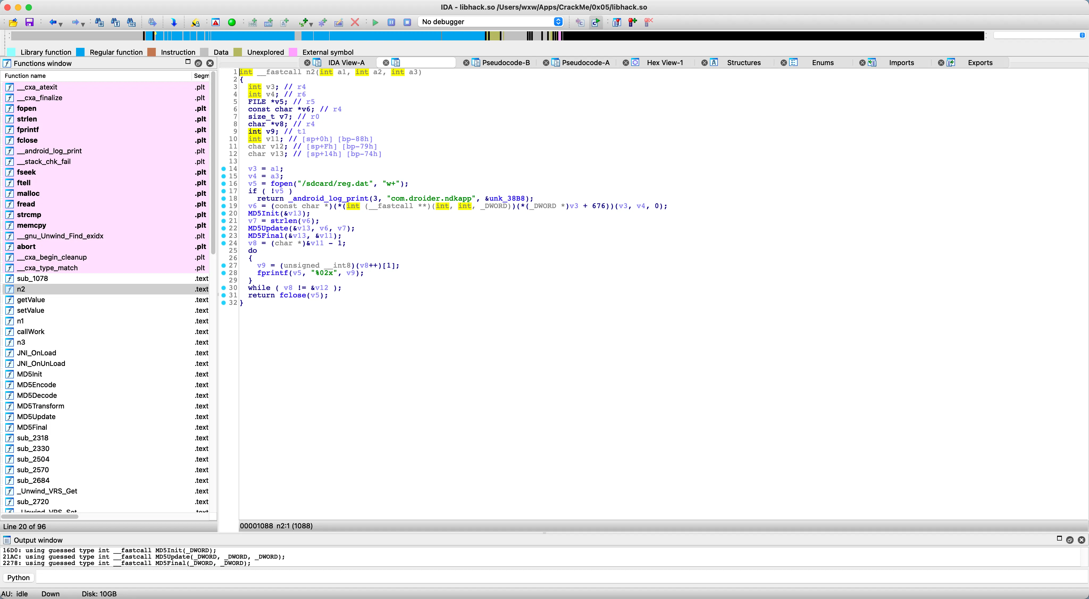Open the Structures tab
The image size is (1089, 599).
tap(744, 62)
